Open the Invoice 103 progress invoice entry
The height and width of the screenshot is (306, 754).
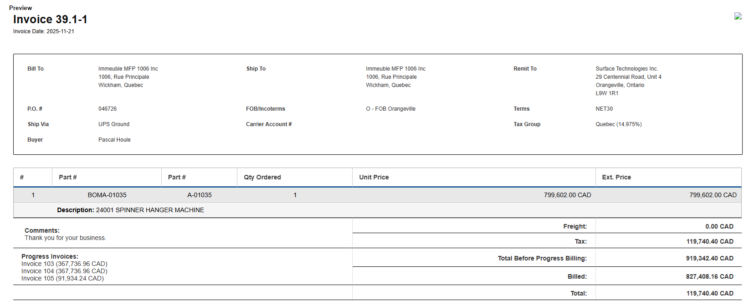(x=64, y=264)
